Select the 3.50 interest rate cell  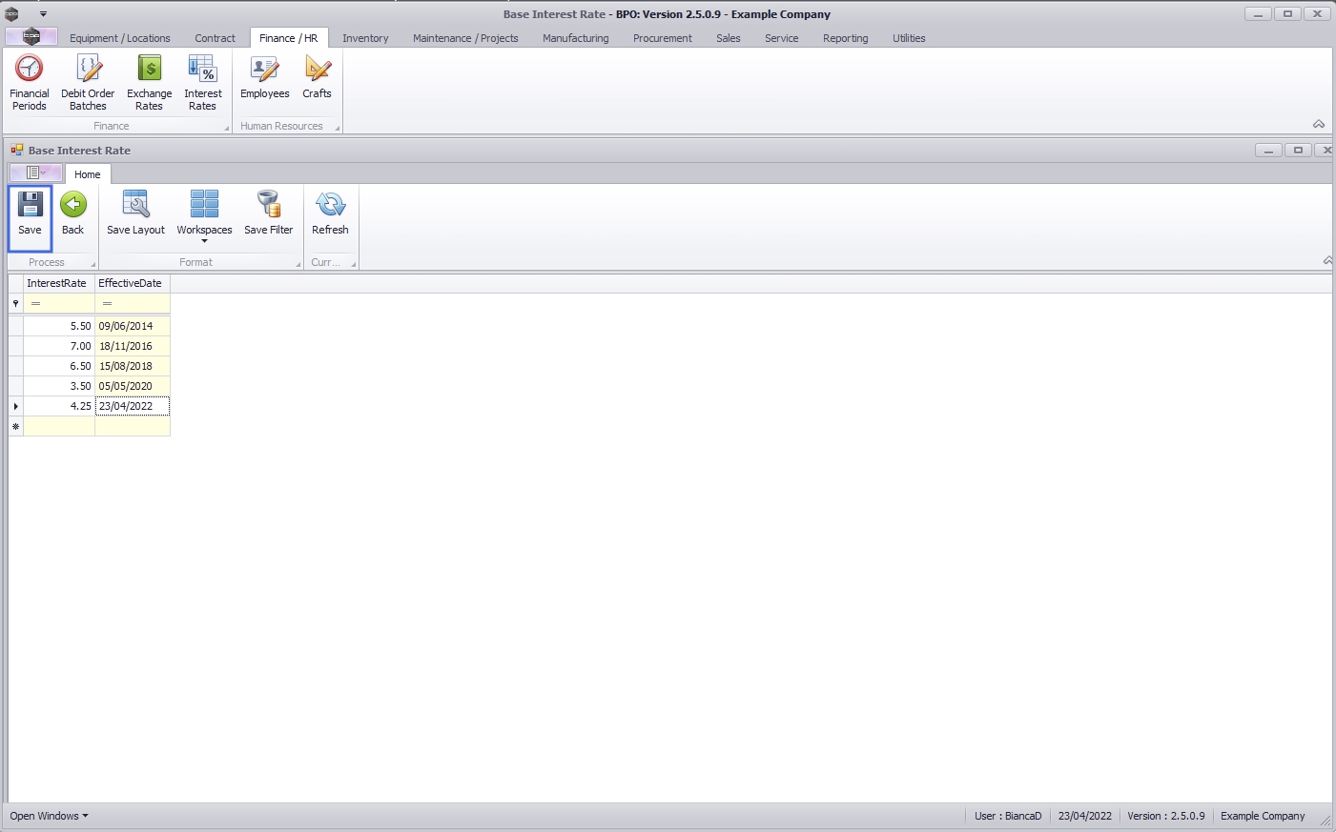(x=59, y=386)
